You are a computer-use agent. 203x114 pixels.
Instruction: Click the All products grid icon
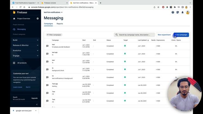pyautogui.click(x=14, y=63)
